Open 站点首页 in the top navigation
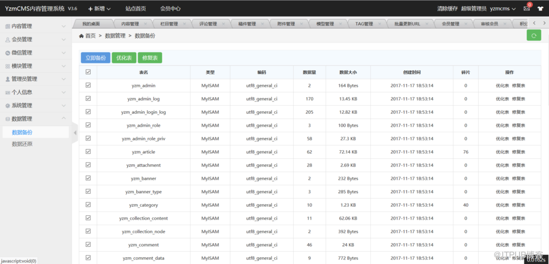Viewport: 549px width, 264px height. (x=136, y=9)
